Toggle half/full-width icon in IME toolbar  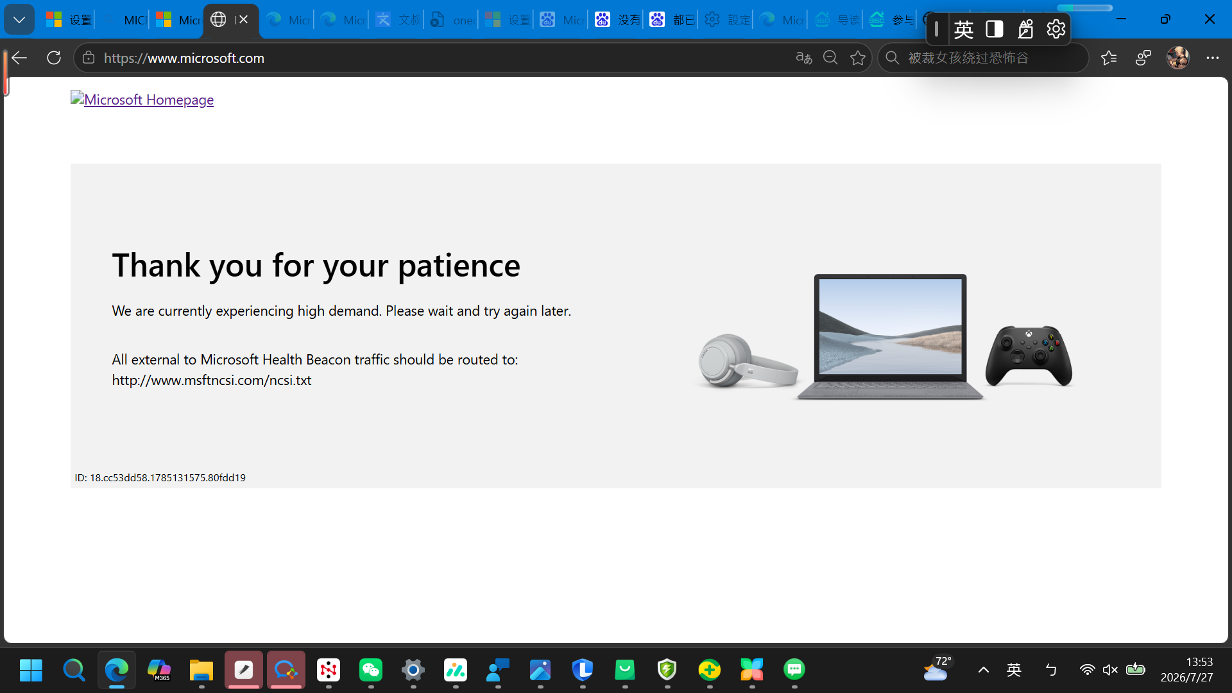(x=995, y=29)
